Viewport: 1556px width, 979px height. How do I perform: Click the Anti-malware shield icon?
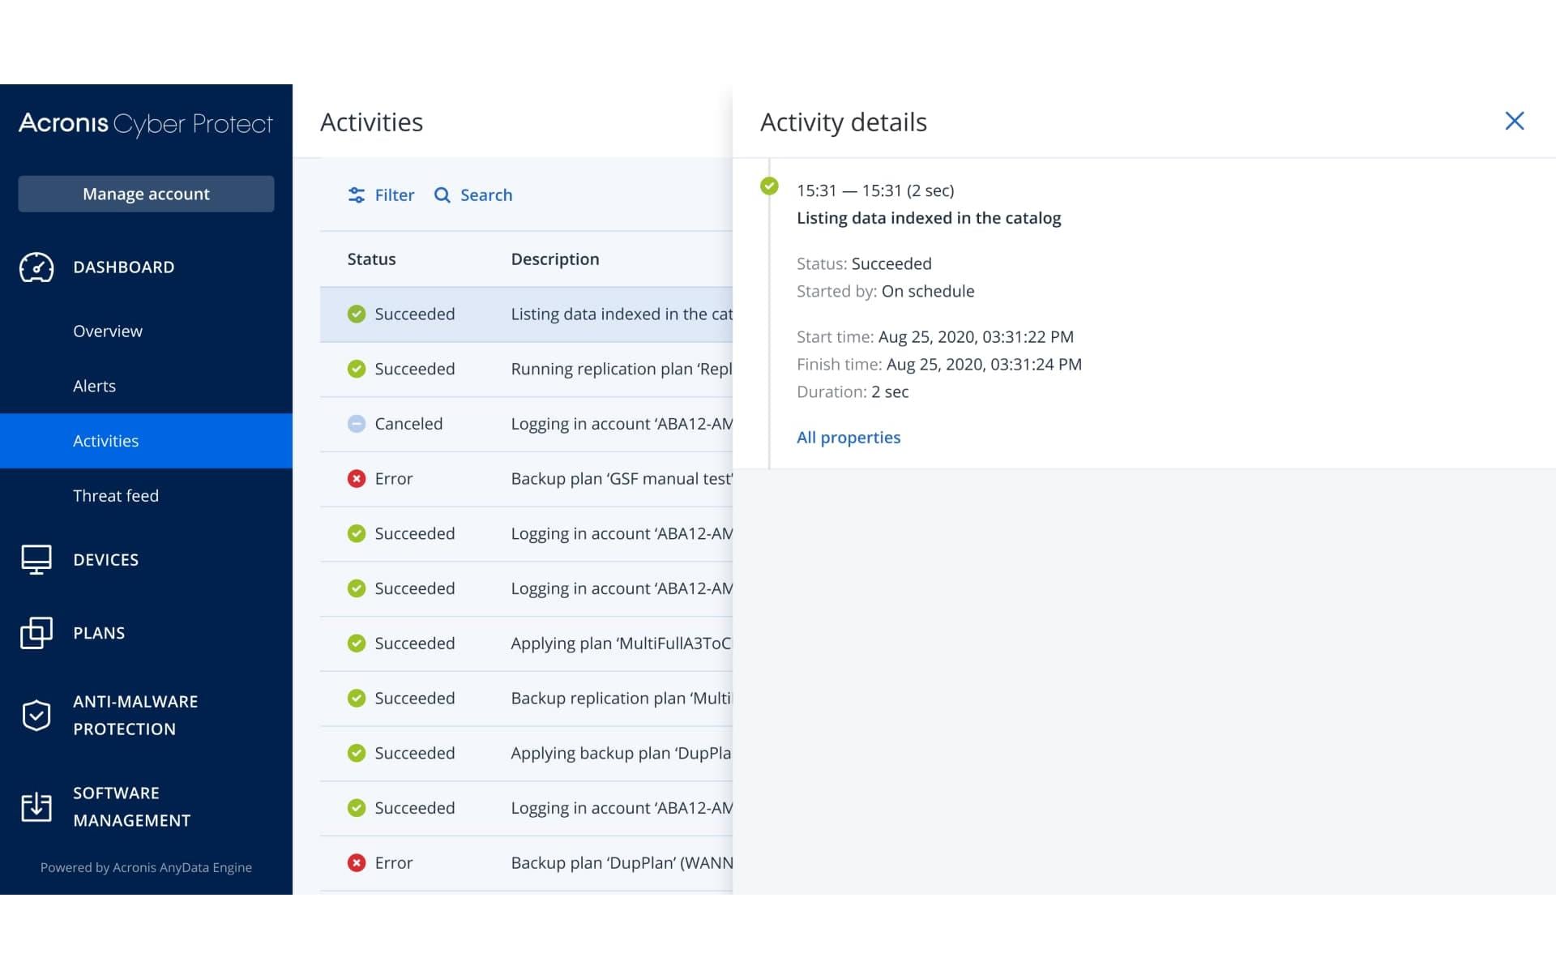[36, 715]
